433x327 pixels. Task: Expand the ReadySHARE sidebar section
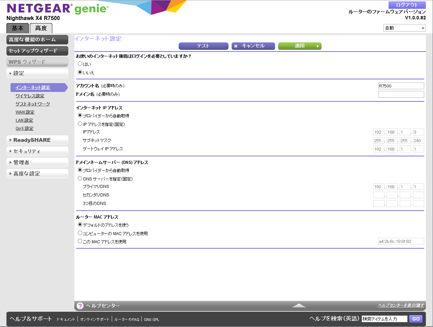coord(37,140)
